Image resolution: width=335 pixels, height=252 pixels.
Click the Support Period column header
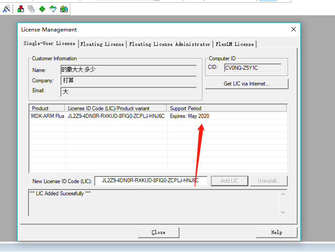(227, 108)
